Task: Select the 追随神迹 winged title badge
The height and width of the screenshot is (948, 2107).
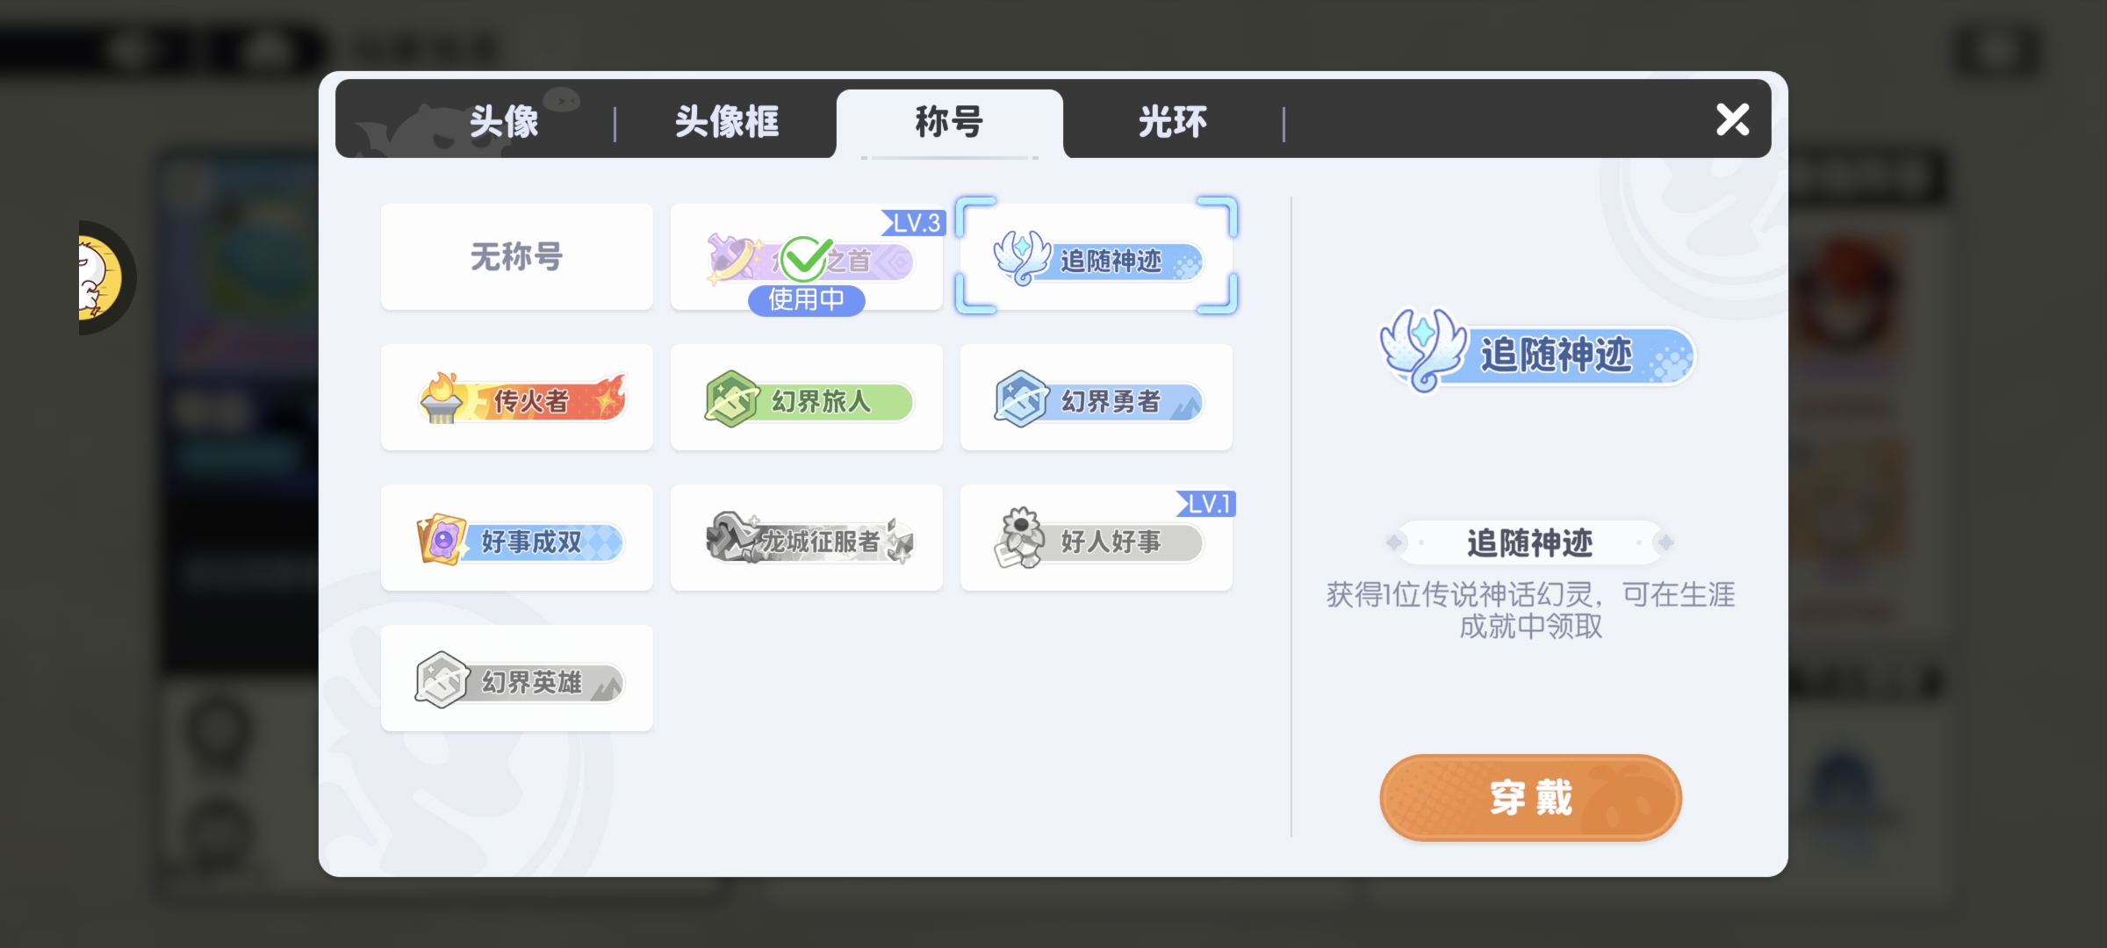Action: [x=1097, y=257]
